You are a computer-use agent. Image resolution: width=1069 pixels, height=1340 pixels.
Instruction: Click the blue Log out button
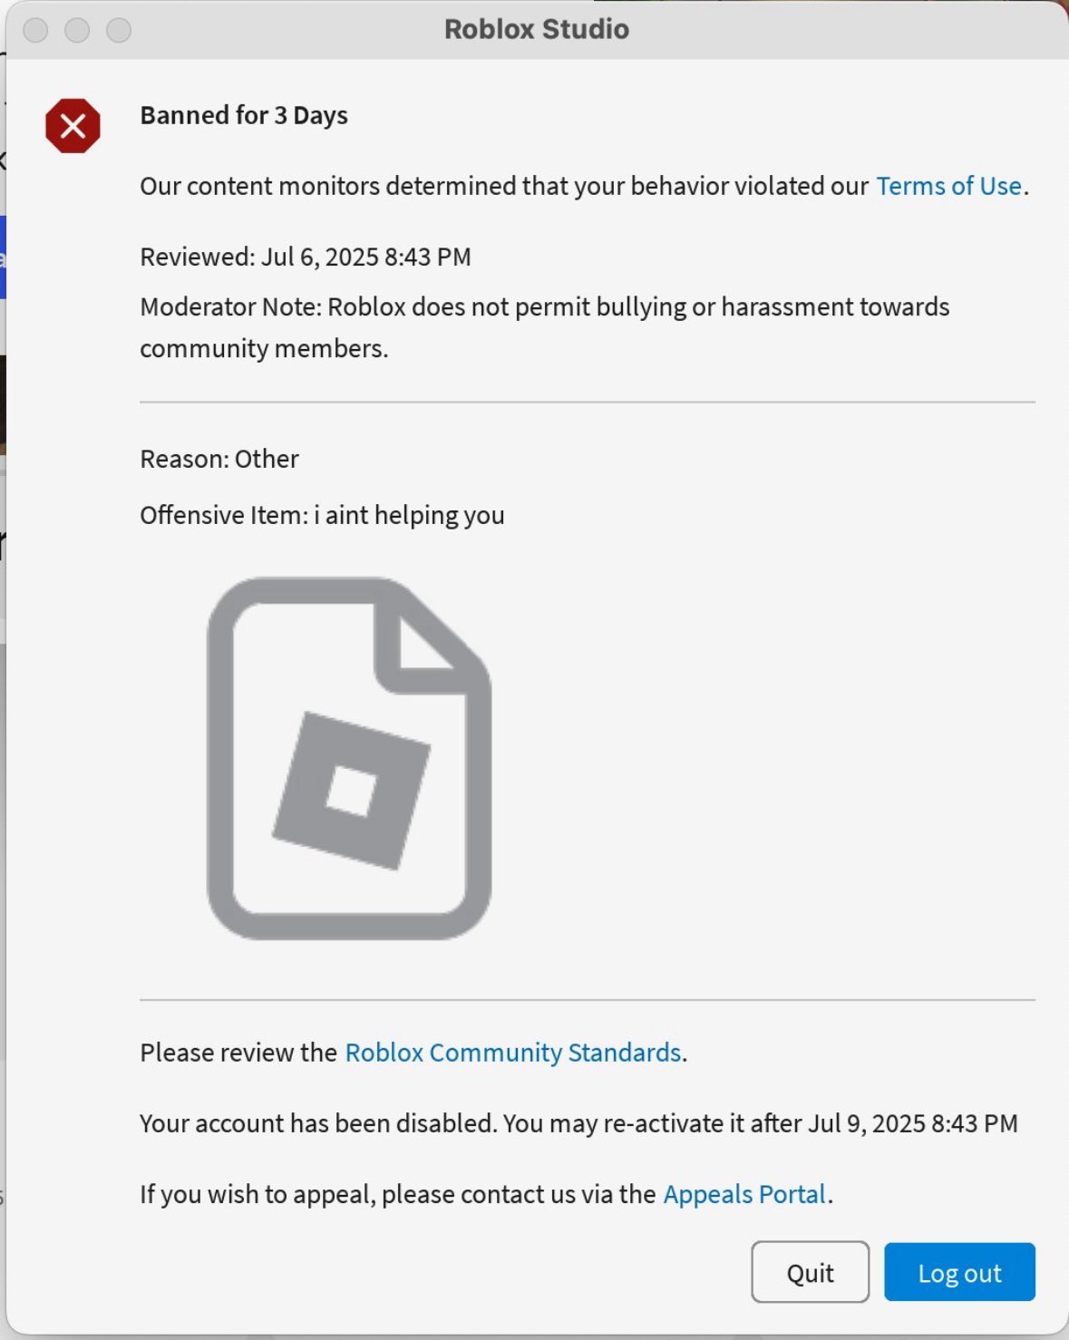959,1272
